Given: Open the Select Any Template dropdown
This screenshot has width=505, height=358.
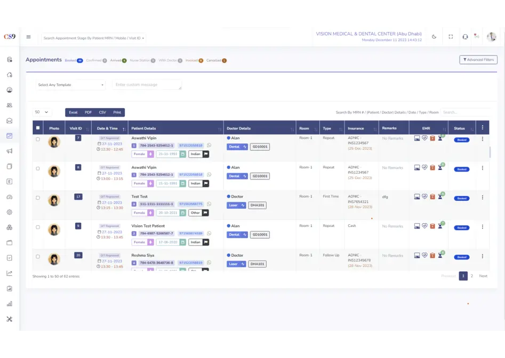Looking at the screenshot, I should (x=71, y=85).
